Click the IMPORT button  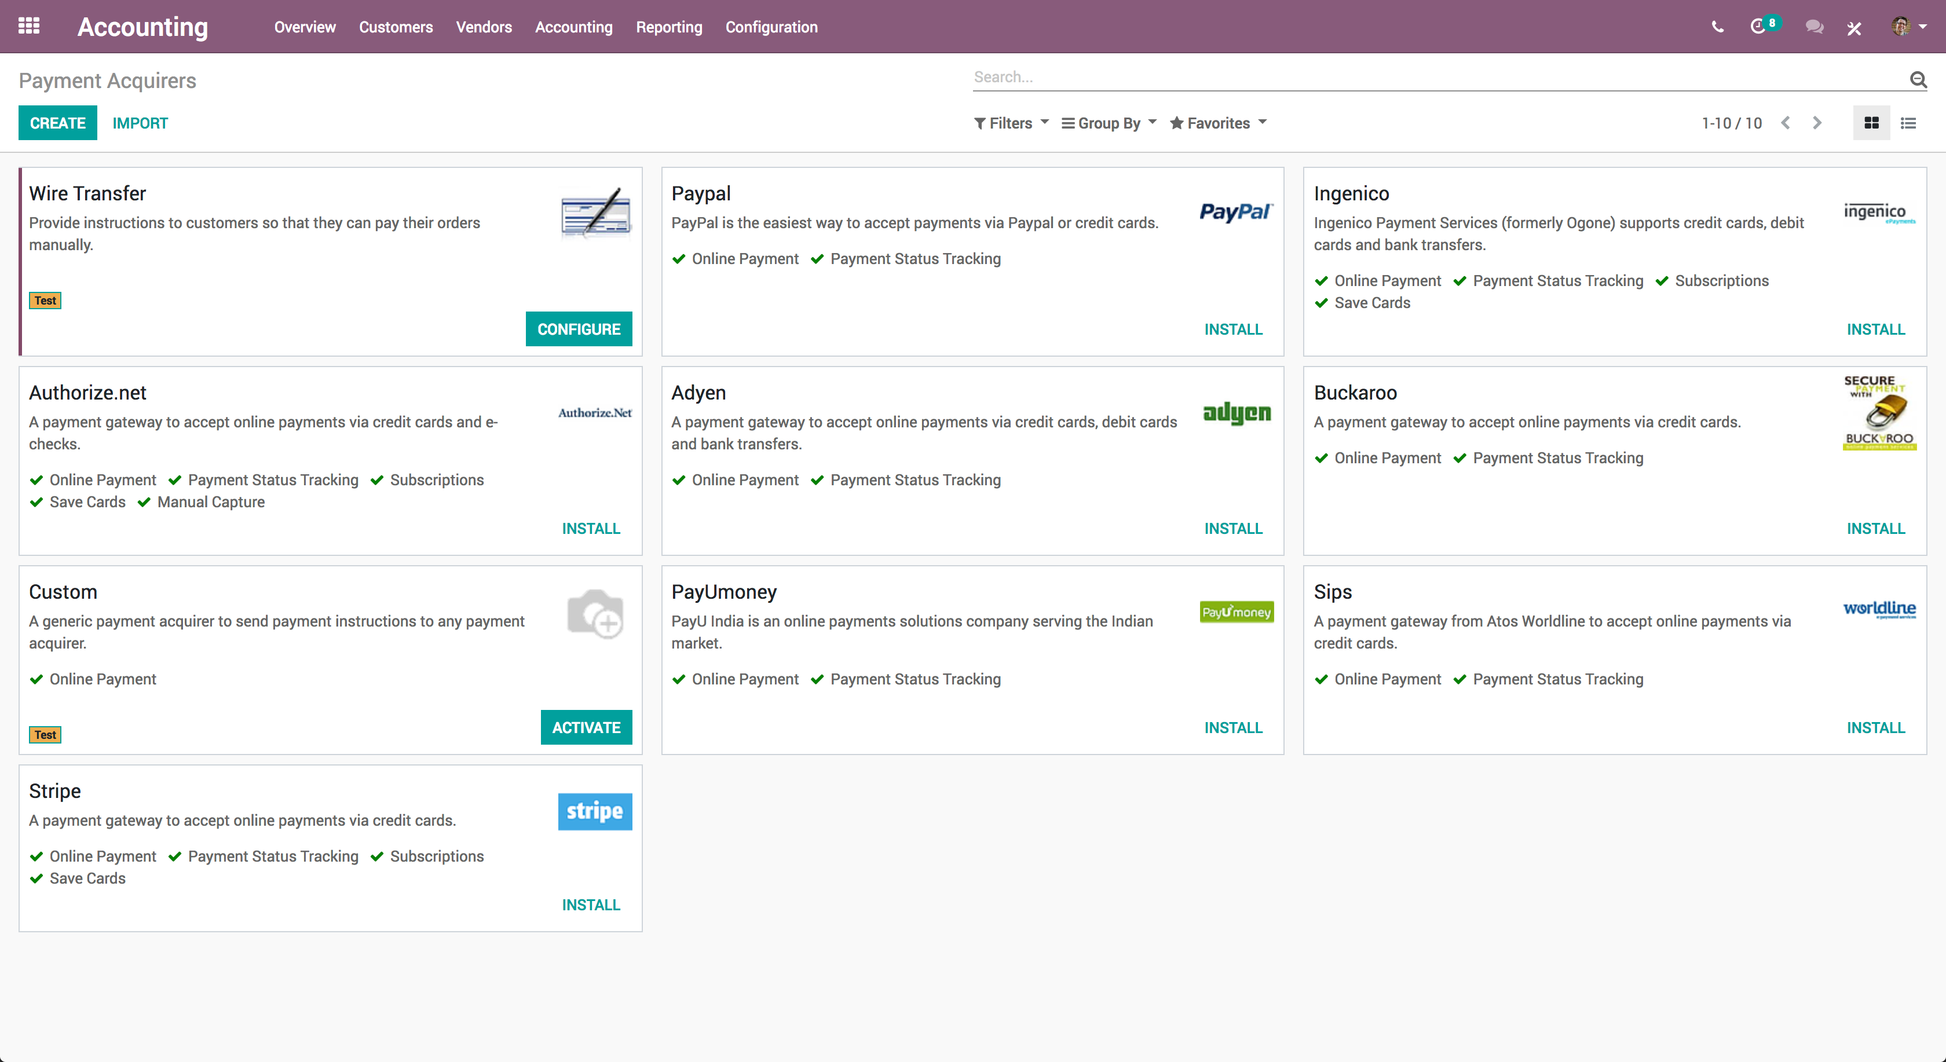tap(140, 123)
